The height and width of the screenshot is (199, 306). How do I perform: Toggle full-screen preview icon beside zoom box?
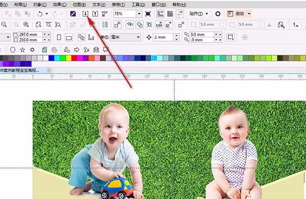tap(148, 14)
